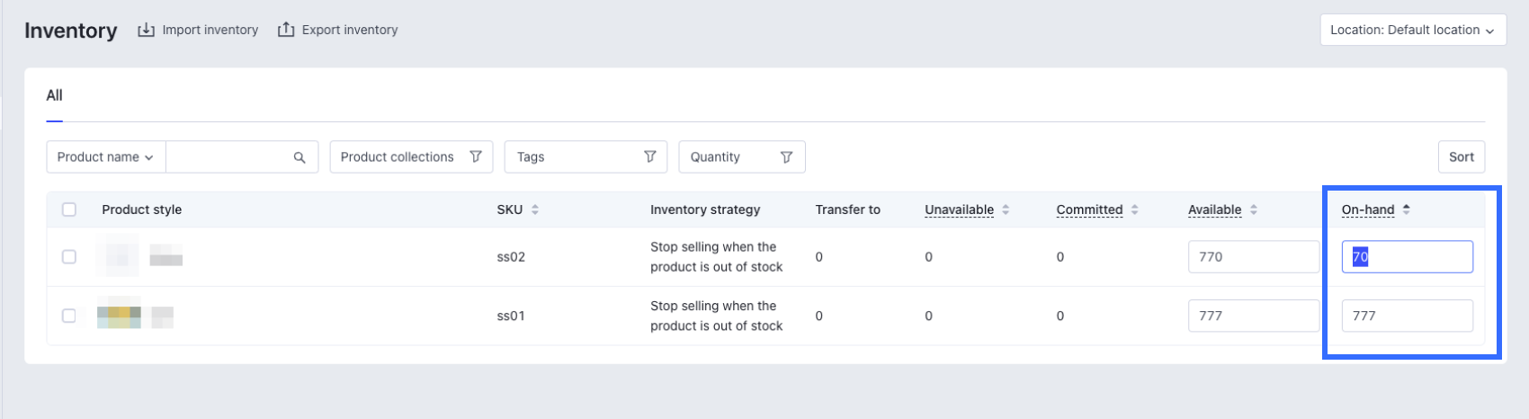
Task: Open the Tags filter
Action: [586, 157]
